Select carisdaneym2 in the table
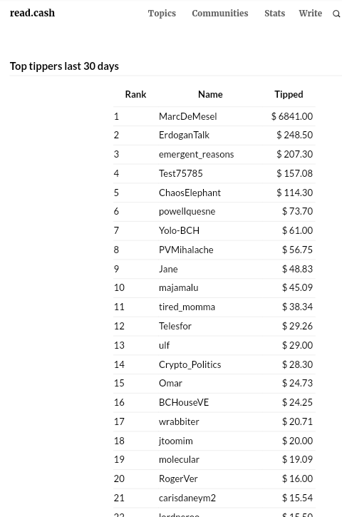Screen dimensions: 342x517 [187, 498]
